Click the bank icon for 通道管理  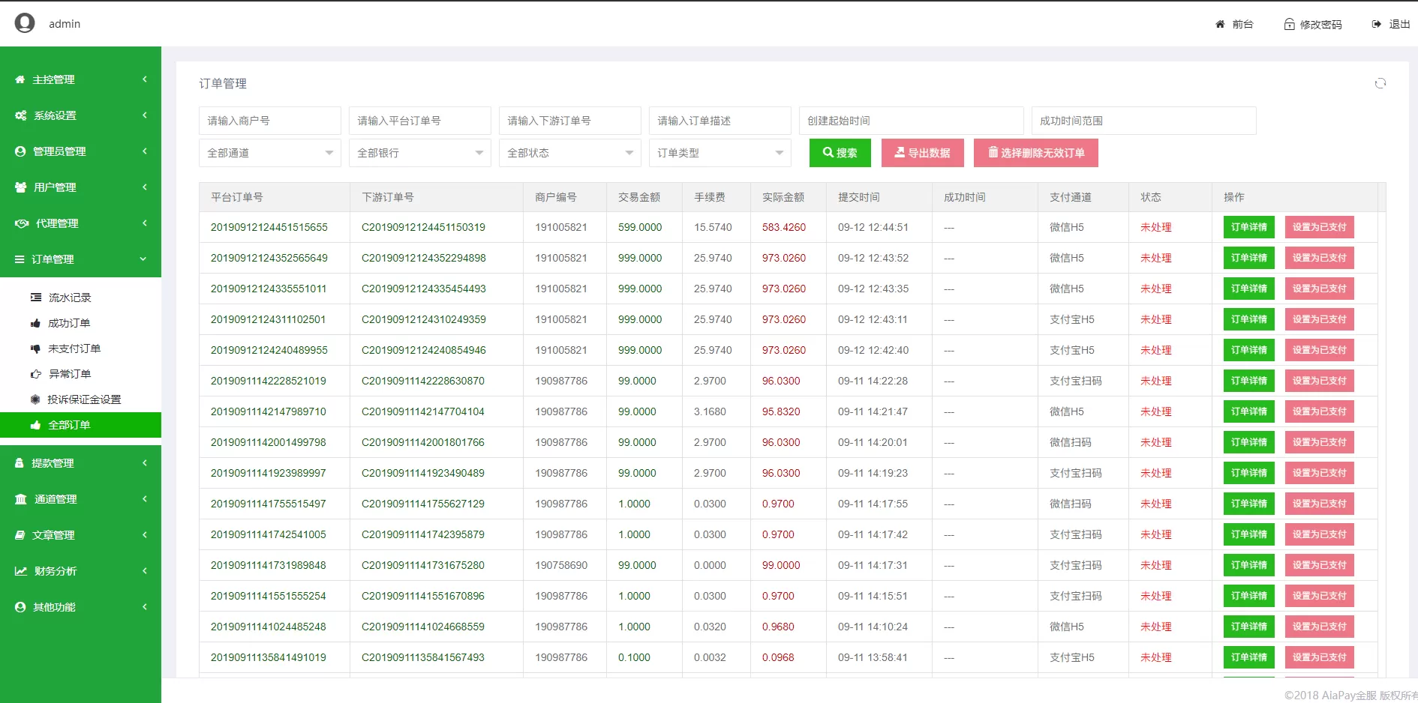point(21,499)
